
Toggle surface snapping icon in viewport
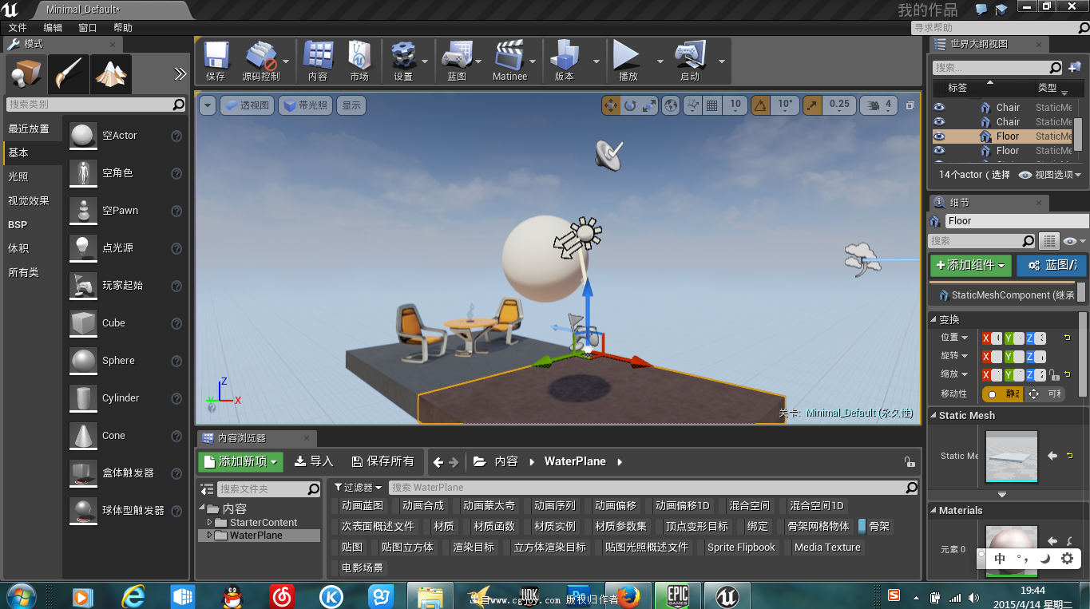point(692,105)
